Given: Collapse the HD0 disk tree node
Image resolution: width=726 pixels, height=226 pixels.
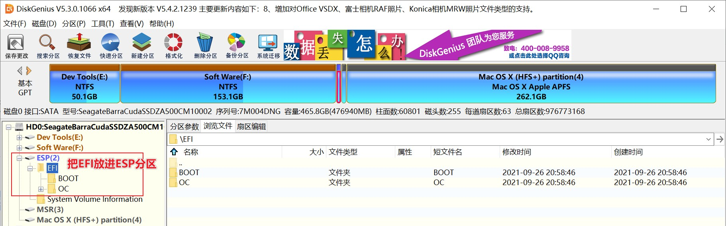Looking at the screenshot, I should click(9, 127).
